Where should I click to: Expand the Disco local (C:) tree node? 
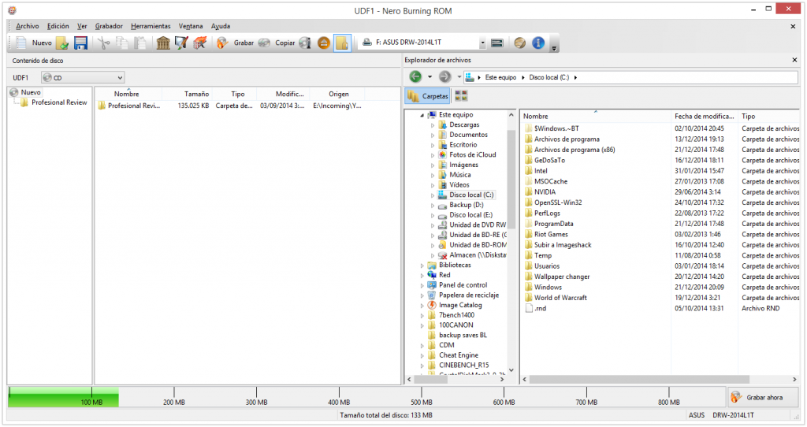tap(433, 195)
